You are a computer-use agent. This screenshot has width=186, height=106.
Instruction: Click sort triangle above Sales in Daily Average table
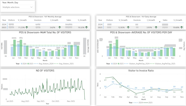click(x=160, y=22)
